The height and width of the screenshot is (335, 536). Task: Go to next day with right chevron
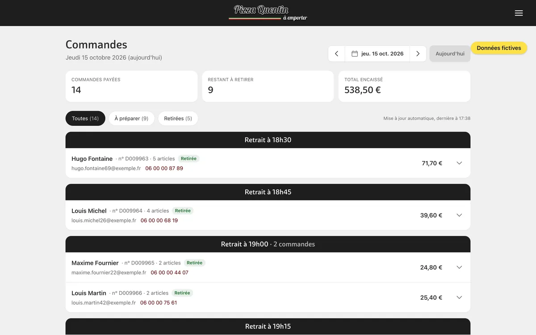pyautogui.click(x=418, y=54)
